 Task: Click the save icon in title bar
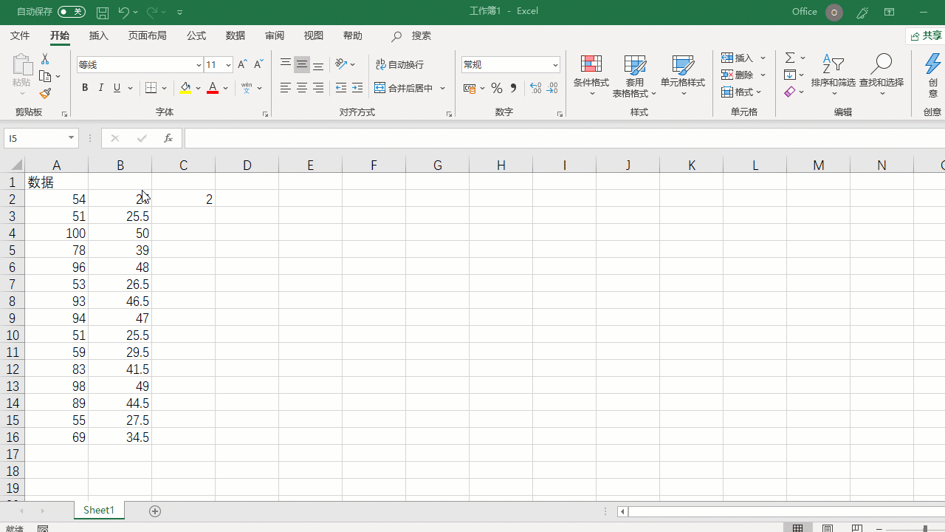pos(103,12)
